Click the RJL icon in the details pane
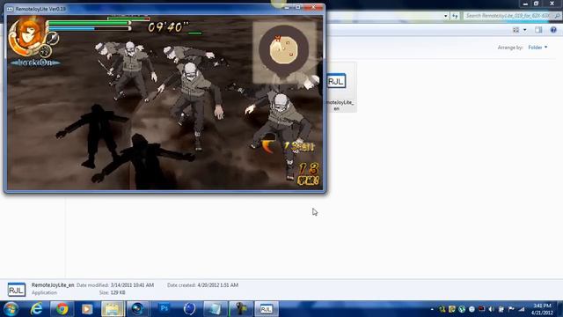Image resolution: width=563 pixels, height=317 pixels. pos(17,290)
